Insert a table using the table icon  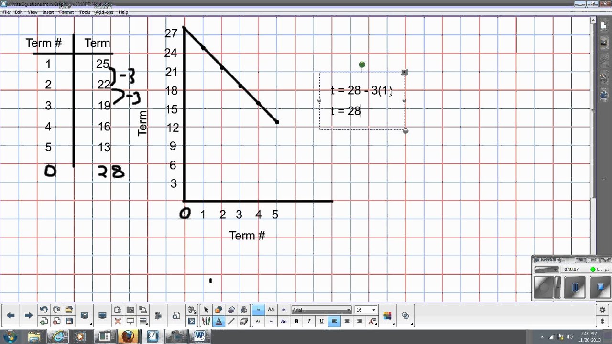[142, 321]
